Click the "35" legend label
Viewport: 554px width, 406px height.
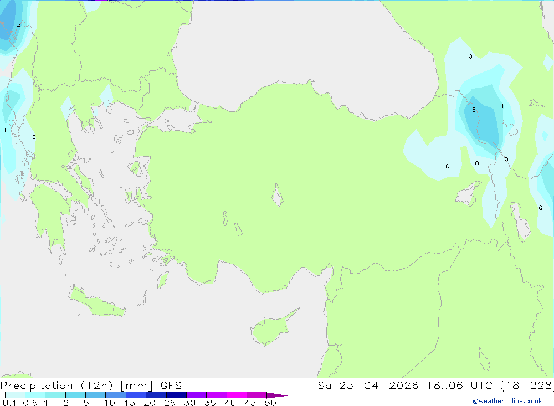[210, 403]
